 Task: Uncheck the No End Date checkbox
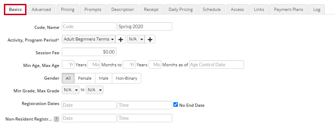tap(175, 105)
